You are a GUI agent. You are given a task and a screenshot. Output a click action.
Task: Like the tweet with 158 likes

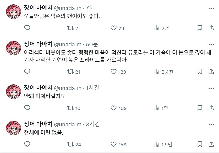click(114, 144)
